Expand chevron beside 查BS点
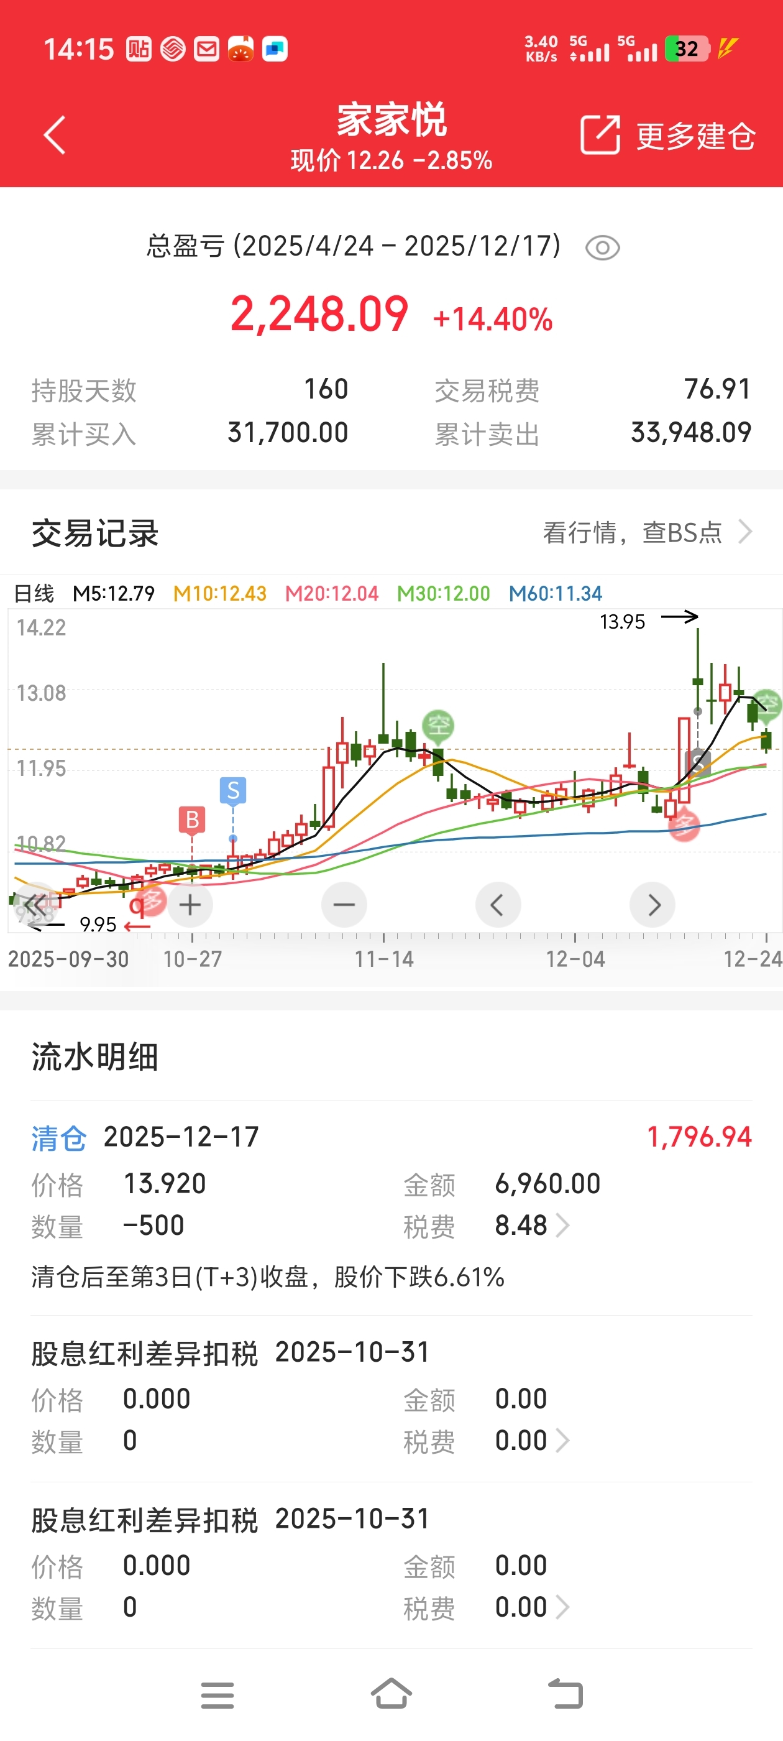 pyautogui.click(x=745, y=532)
